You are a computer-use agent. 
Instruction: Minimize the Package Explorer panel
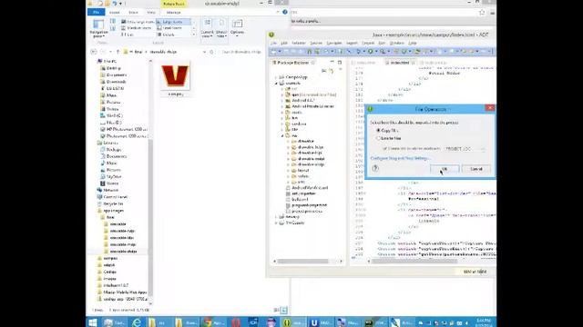point(332,63)
